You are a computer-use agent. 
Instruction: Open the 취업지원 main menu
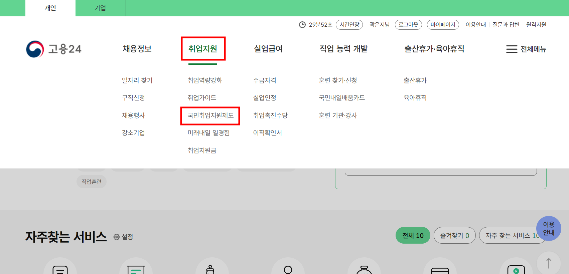(203, 49)
